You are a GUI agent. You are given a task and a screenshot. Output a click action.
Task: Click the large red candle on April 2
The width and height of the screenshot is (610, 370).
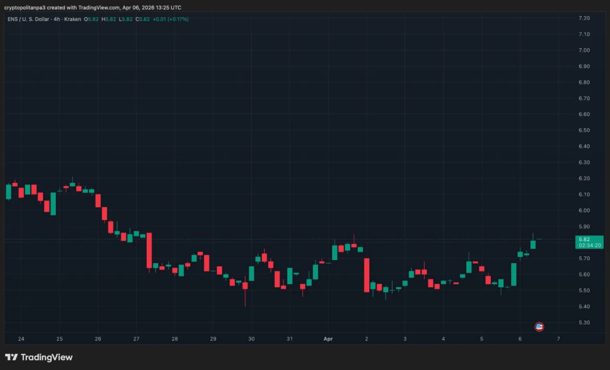point(367,275)
